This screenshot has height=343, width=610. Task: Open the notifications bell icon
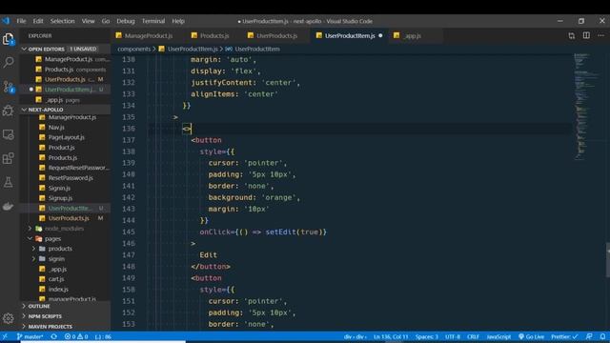(x=602, y=336)
